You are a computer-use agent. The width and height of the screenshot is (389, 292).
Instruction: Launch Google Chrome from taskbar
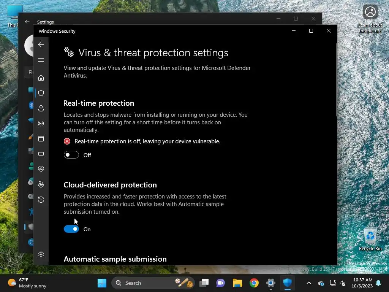254,283
